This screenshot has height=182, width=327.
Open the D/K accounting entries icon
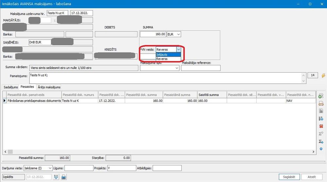56,177
